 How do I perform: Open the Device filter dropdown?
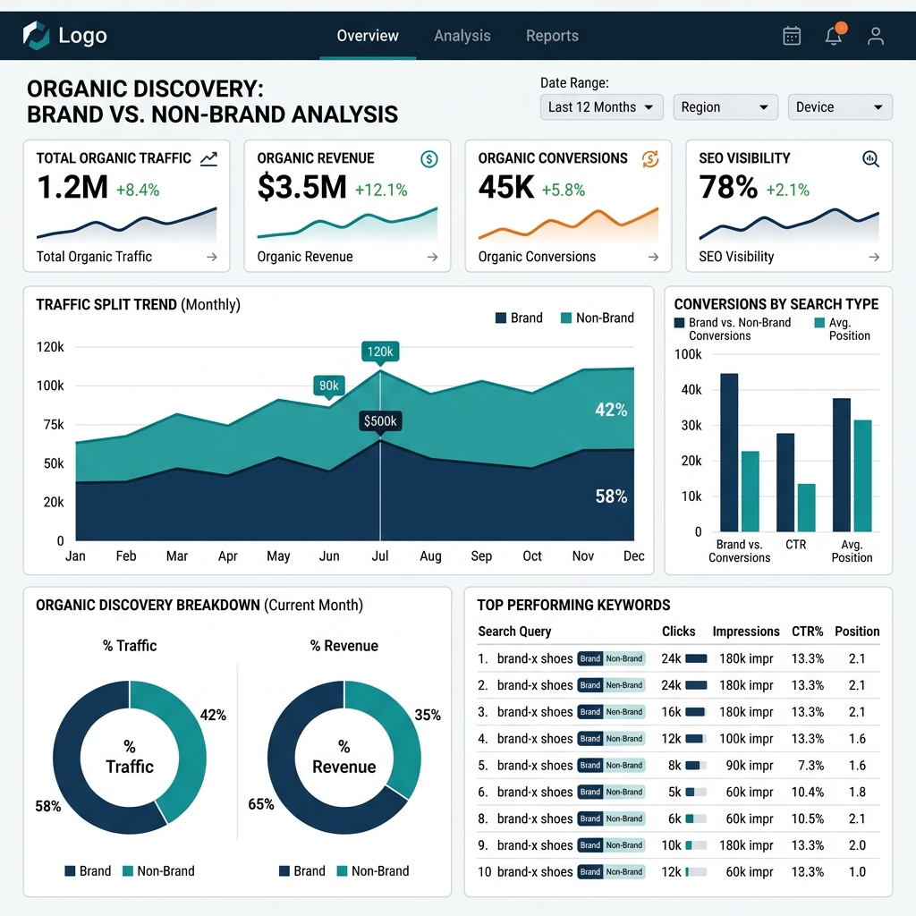[839, 107]
